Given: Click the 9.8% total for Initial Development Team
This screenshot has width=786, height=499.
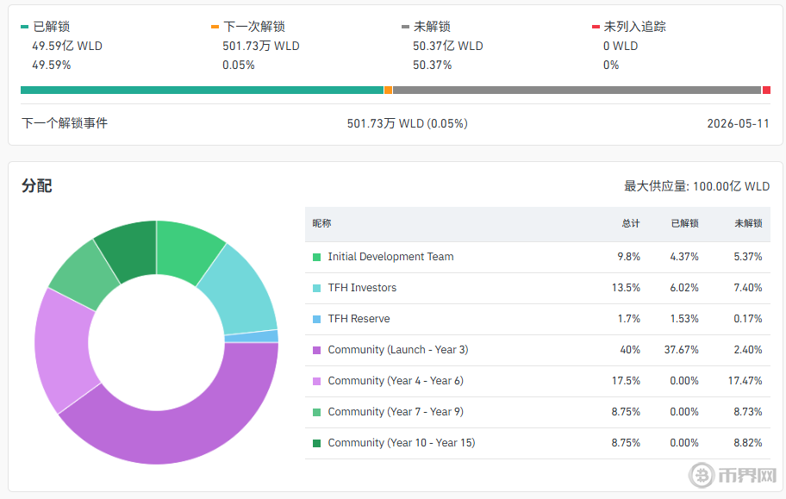Looking at the screenshot, I should click(628, 257).
